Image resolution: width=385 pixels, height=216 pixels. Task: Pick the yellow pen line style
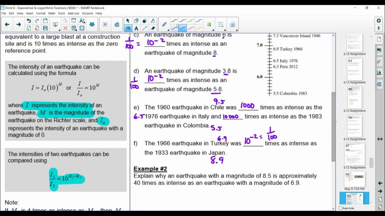point(199,28)
